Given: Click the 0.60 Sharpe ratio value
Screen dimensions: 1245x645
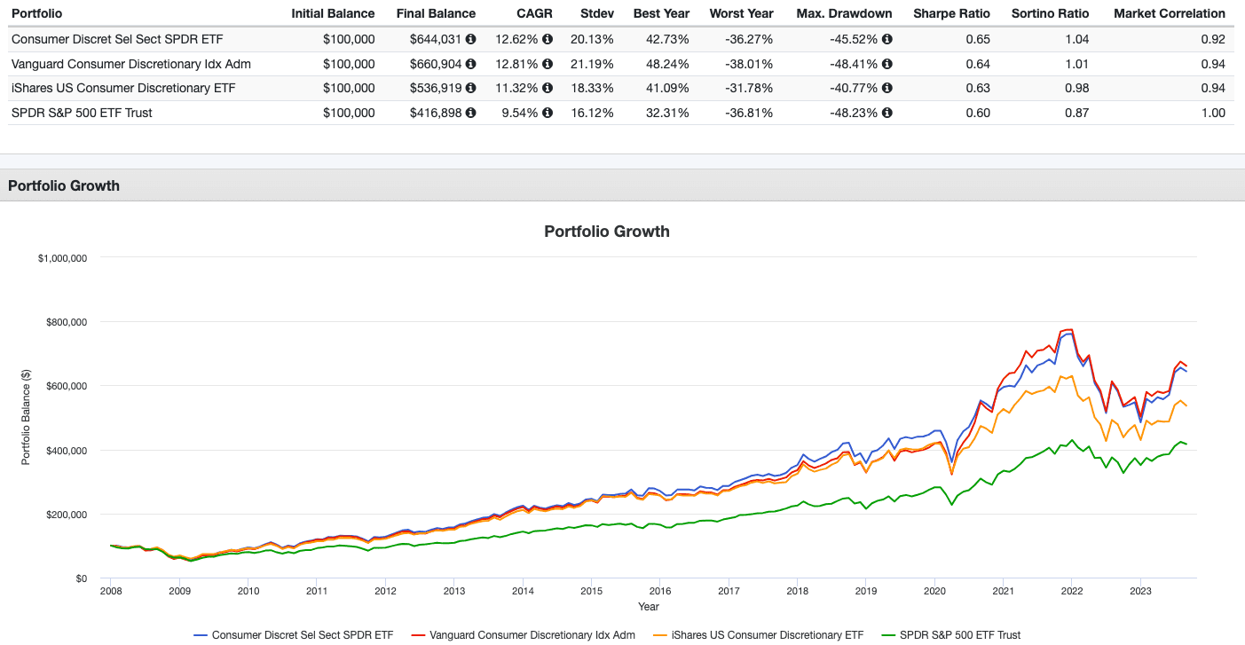Looking at the screenshot, I should click(977, 113).
